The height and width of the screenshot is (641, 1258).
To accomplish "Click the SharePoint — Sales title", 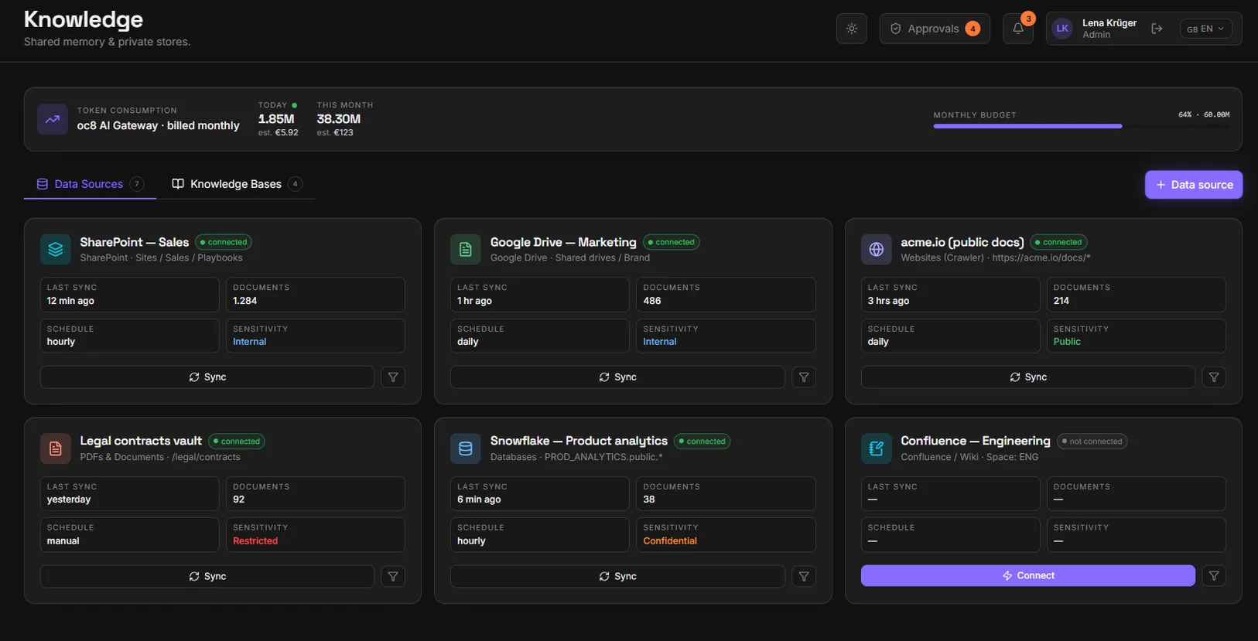I will click(x=135, y=242).
